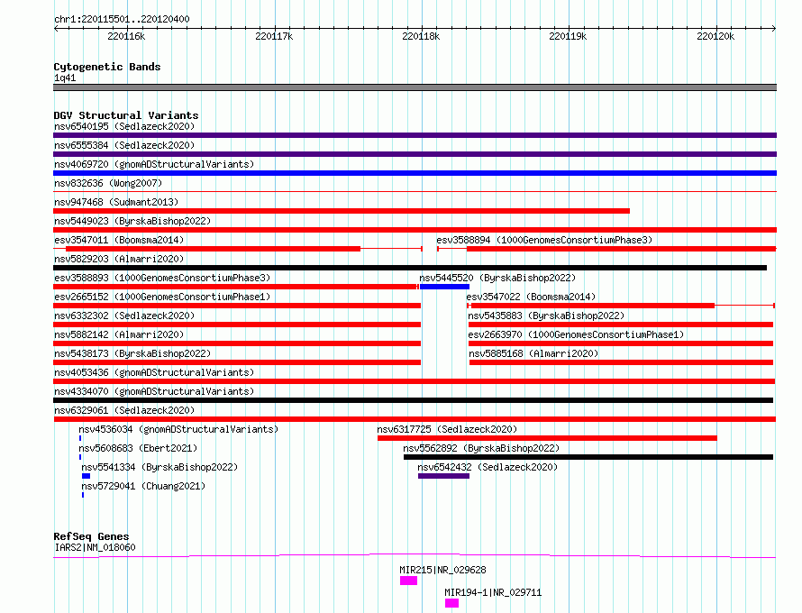Click the red nsv947468 variant bar
Image resolution: width=802 pixels, height=613 pixels.
tap(342, 211)
